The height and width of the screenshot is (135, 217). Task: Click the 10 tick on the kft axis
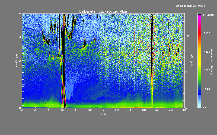pos(187,36)
